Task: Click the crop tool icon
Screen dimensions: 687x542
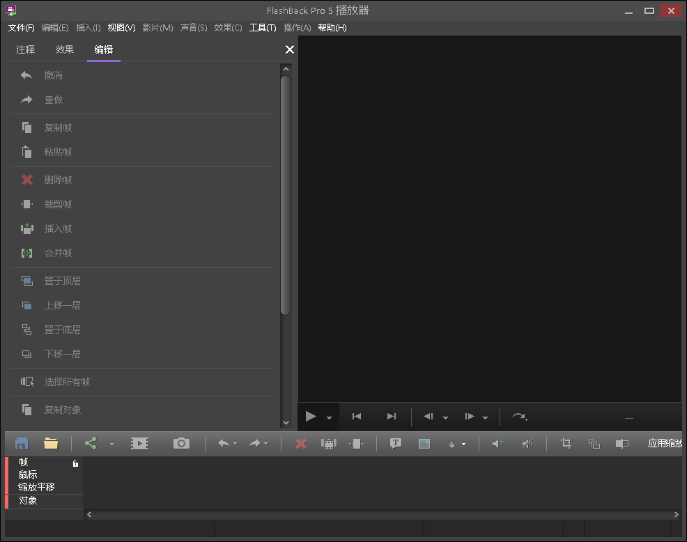Action: click(566, 443)
